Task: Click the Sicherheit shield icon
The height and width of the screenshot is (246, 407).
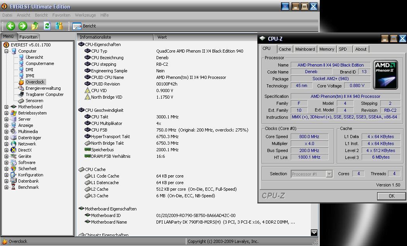Action: (14, 169)
